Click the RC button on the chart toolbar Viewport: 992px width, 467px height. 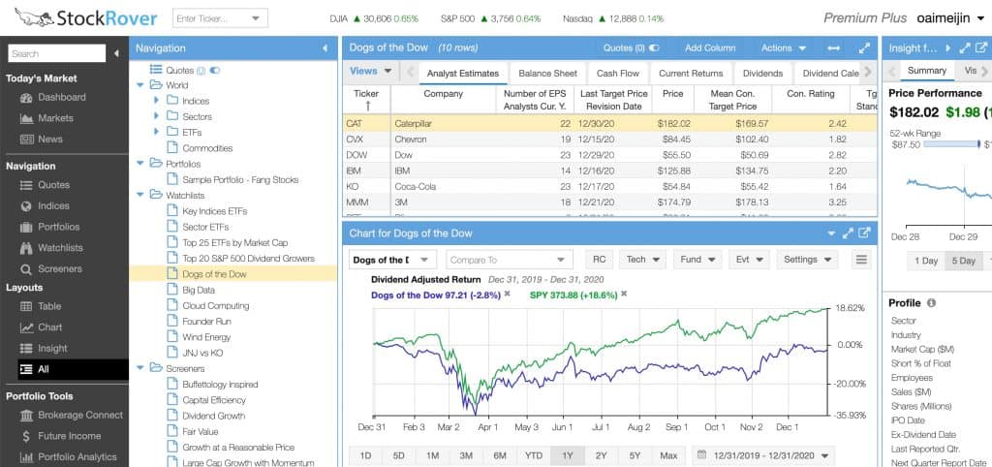pyautogui.click(x=599, y=260)
